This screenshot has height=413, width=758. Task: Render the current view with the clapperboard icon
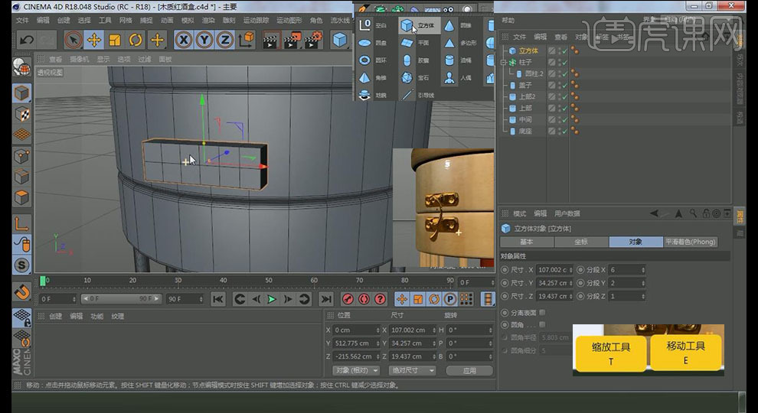(x=271, y=40)
